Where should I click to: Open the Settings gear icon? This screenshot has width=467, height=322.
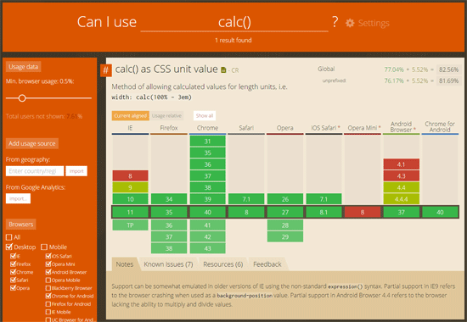click(x=350, y=23)
